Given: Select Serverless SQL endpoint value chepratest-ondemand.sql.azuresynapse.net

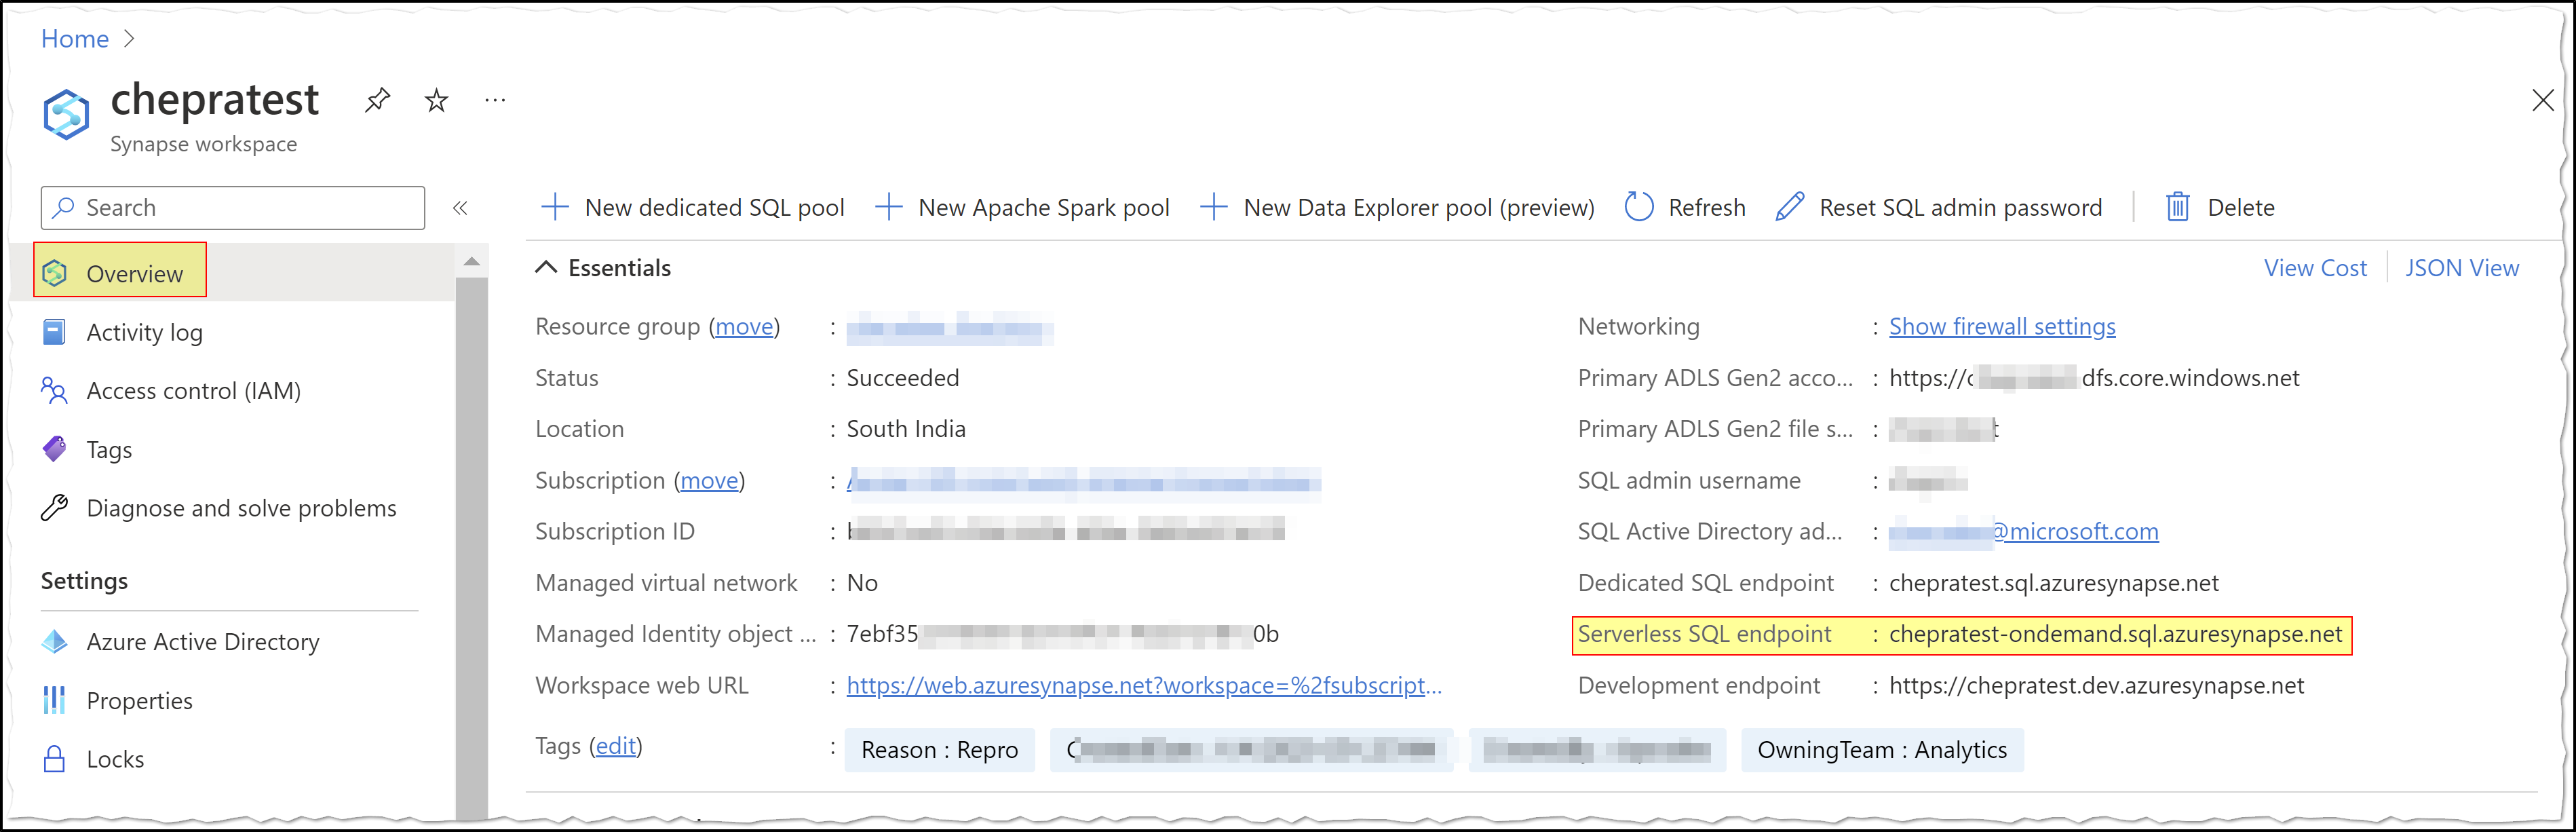Looking at the screenshot, I should [x=2115, y=635].
